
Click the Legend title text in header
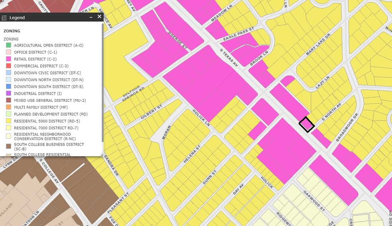pos(17,18)
